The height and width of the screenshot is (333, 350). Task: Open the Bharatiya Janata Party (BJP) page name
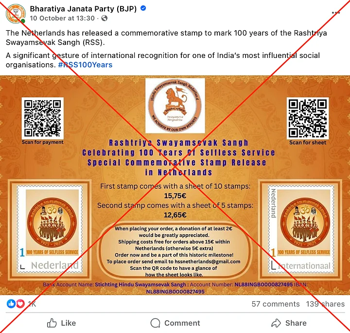pos(83,9)
